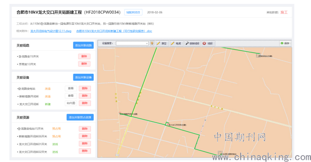311x162 pixels.
Task: Open the 龙大开闭所电气设计图 dwg attachment link
Action: click(51, 31)
